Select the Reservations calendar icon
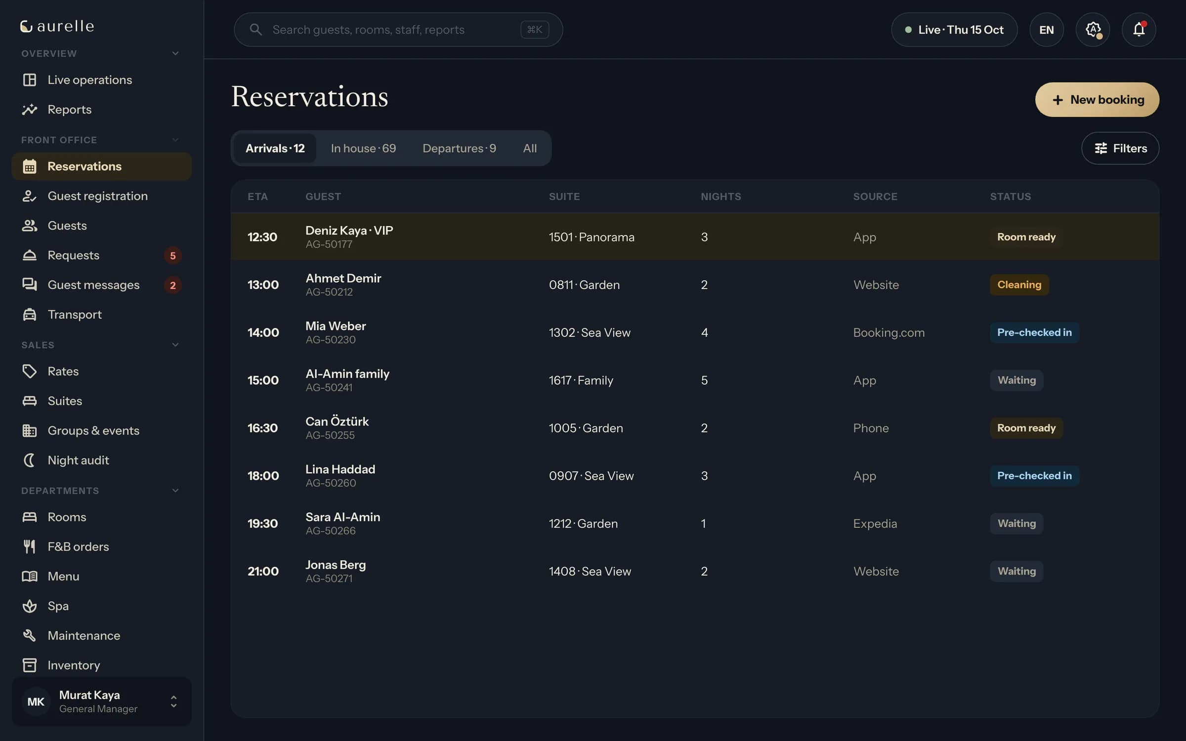Viewport: 1186px width, 741px height. tap(30, 166)
